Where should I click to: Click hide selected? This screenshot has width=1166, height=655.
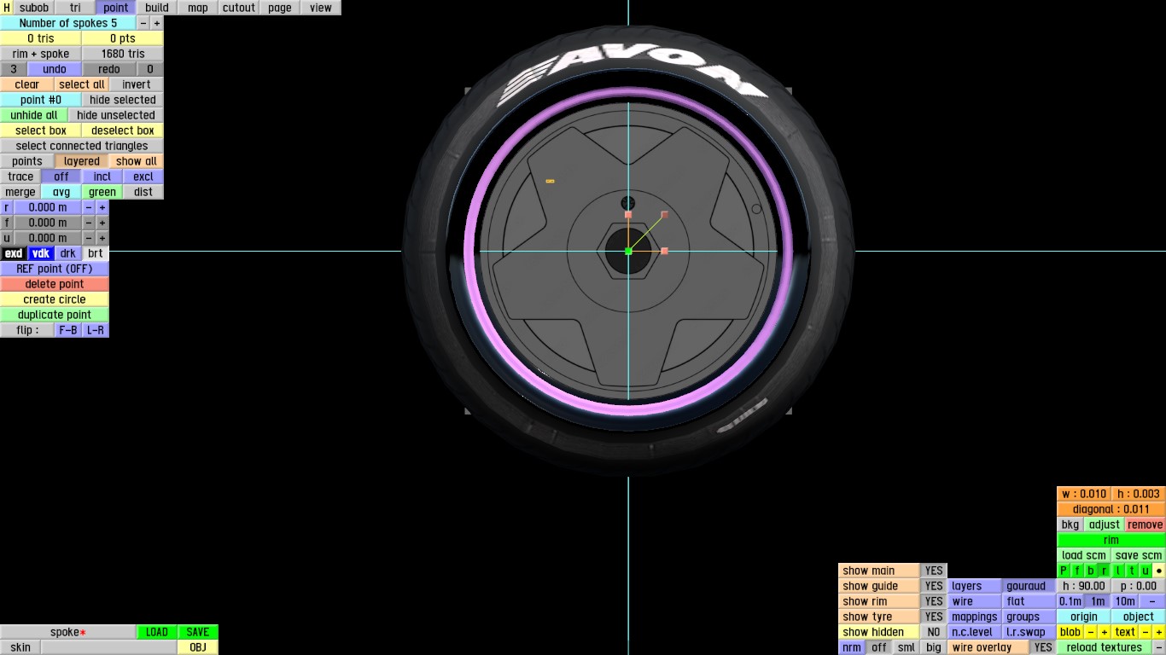[123, 100]
